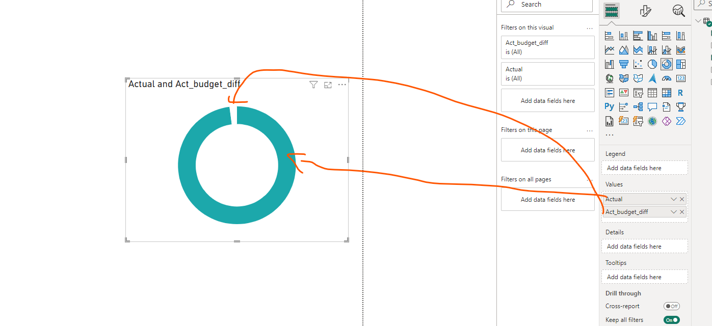Viewport: 712px width, 326px height.
Task: Open More options on visual header
Action: pyautogui.click(x=342, y=85)
